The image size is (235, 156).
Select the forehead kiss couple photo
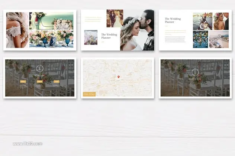click(x=137, y=30)
